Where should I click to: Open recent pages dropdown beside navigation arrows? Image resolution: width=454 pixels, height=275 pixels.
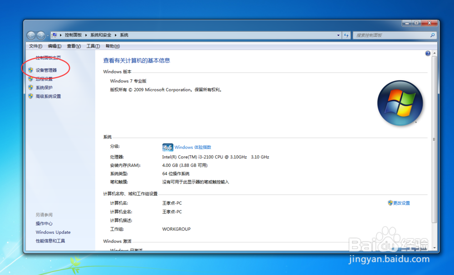click(48, 35)
